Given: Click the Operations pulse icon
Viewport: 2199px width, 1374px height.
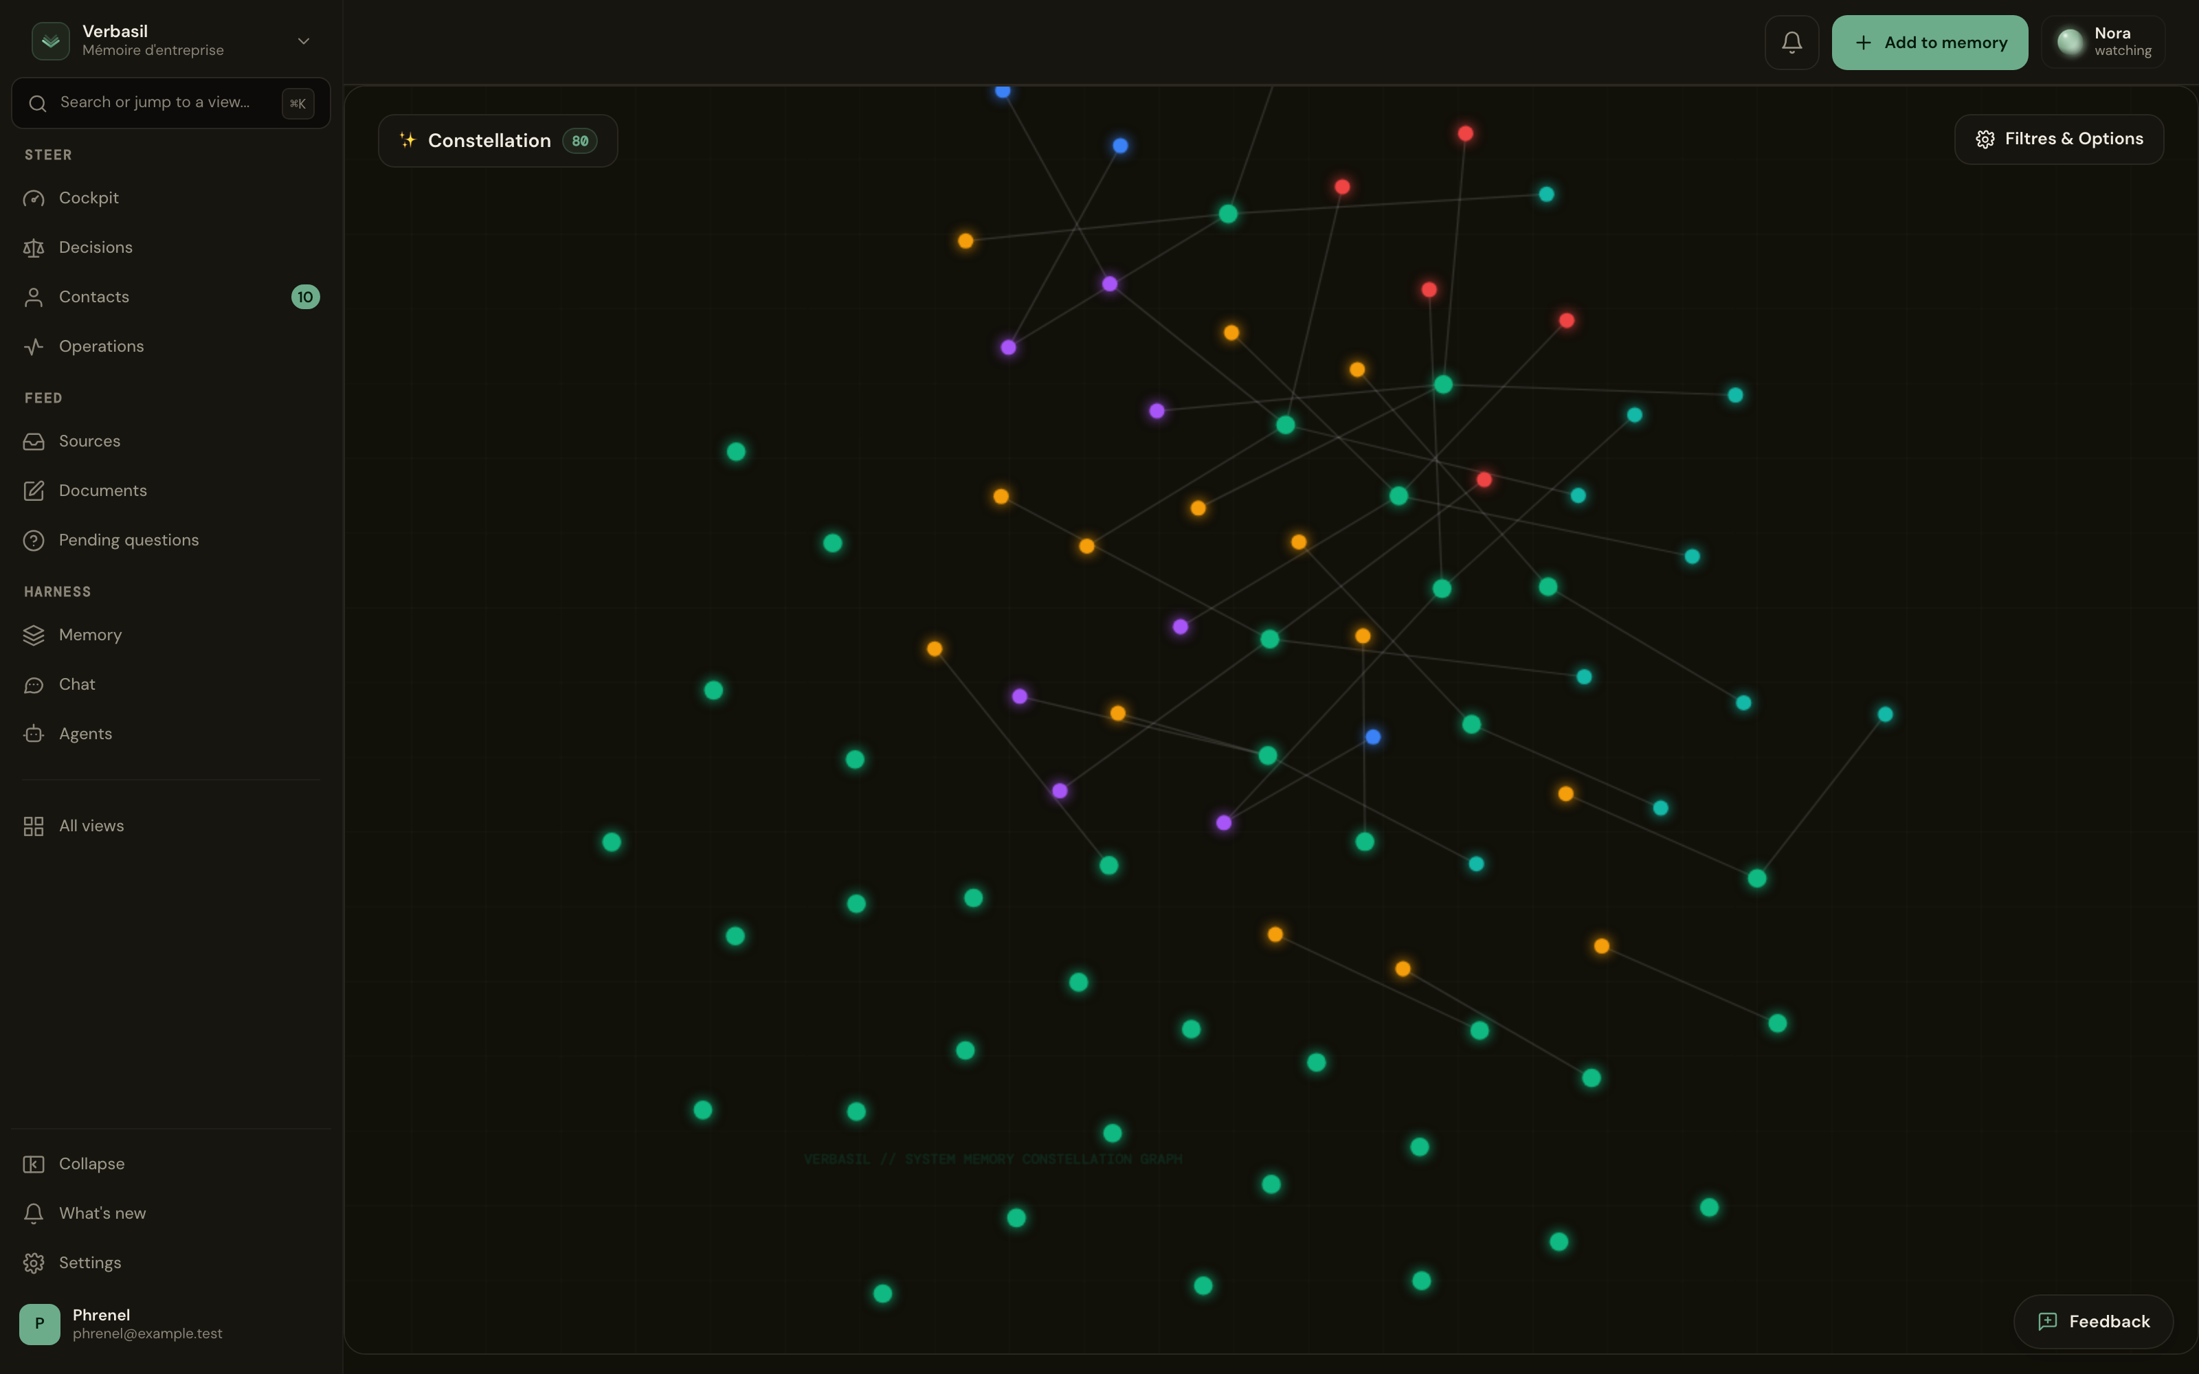Looking at the screenshot, I should 34,347.
